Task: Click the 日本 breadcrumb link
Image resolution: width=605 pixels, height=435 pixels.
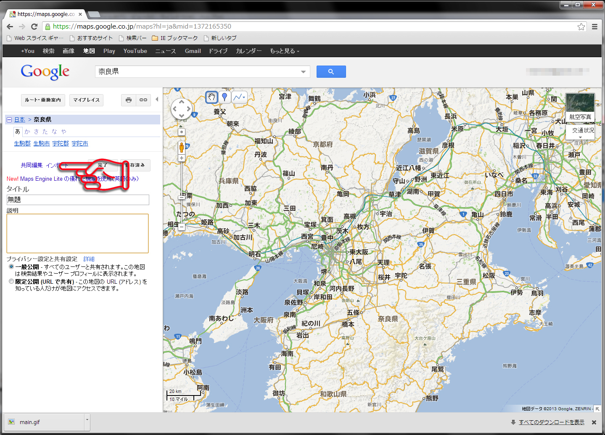Action: coord(20,120)
